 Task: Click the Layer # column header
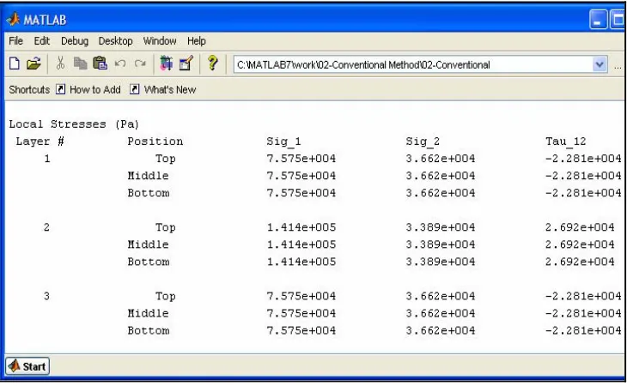(x=40, y=142)
